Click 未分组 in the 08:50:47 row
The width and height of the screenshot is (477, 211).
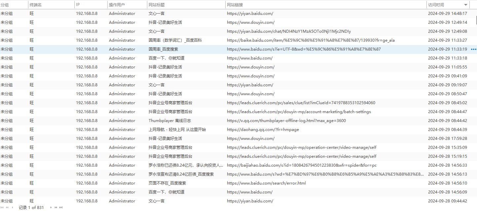(x=7, y=94)
